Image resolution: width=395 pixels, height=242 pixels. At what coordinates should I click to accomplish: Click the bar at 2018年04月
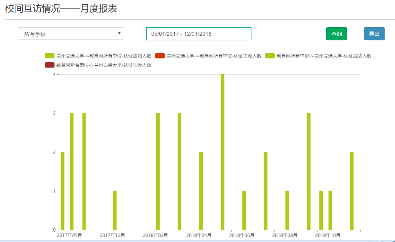point(201,191)
